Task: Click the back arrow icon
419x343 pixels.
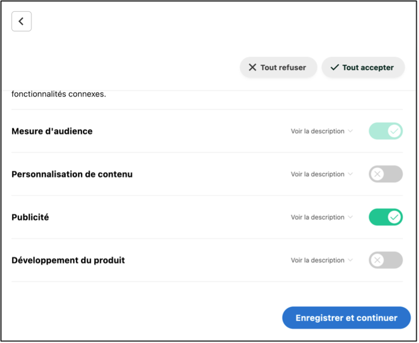Action: tap(21, 22)
